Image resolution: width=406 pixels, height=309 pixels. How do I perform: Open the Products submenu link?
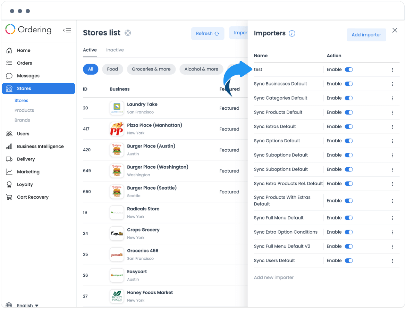tap(24, 110)
